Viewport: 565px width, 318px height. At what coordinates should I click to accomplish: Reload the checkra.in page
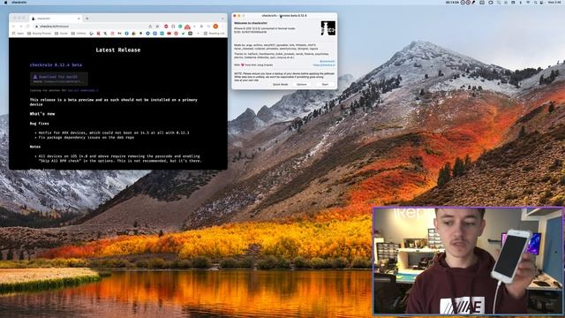(x=27, y=26)
